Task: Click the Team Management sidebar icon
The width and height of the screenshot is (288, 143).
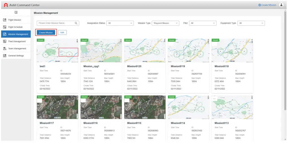Action: pos(5,48)
